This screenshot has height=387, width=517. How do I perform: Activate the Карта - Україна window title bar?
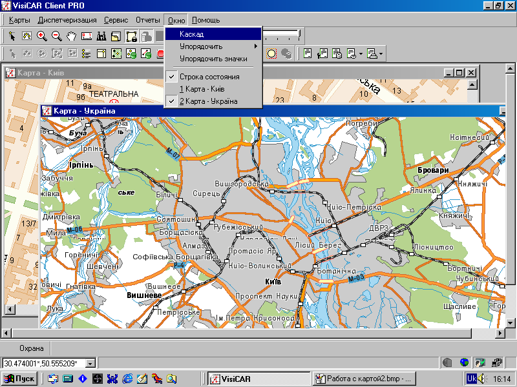click(x=272, y=111)
